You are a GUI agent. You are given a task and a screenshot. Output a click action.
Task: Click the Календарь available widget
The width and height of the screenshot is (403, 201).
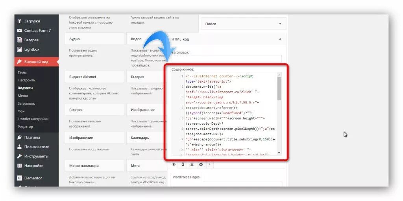[x=147, y=138]
